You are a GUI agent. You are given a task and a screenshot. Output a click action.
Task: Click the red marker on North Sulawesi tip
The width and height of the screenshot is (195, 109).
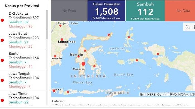coord(109,35)
